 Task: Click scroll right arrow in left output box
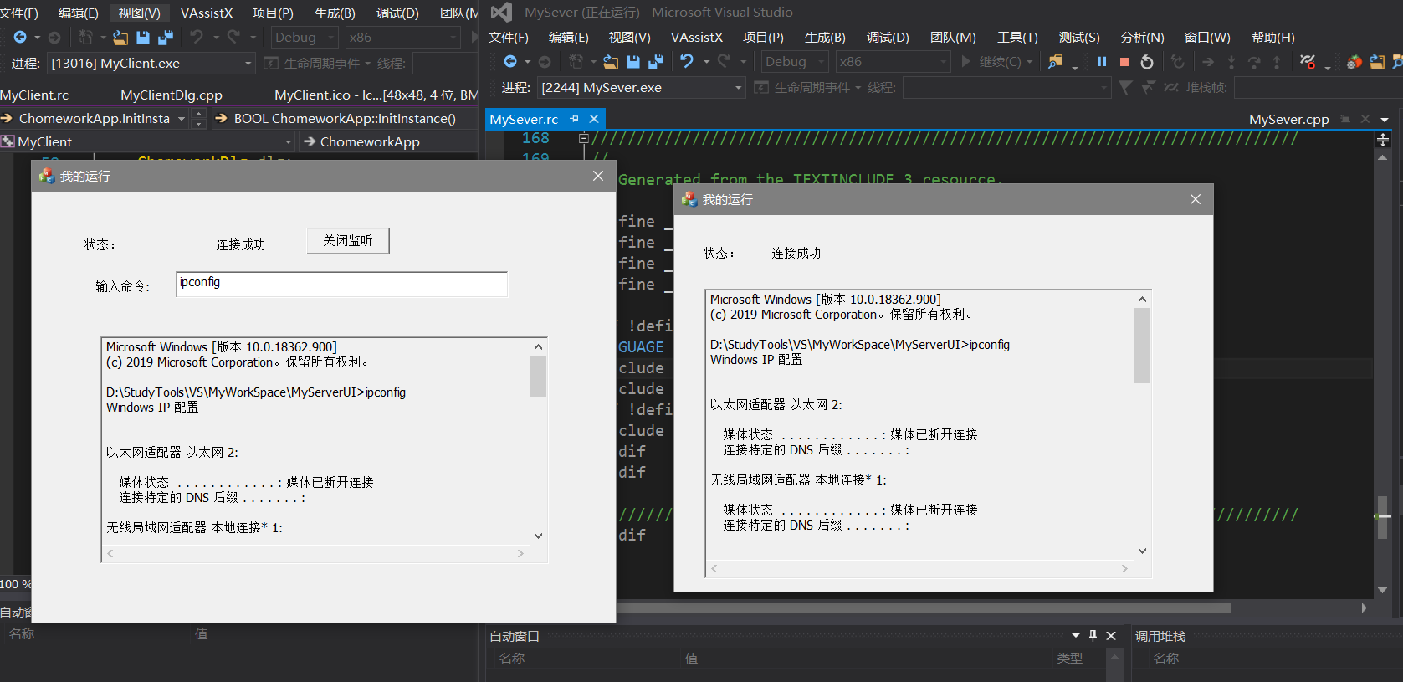tap(520, 553)
